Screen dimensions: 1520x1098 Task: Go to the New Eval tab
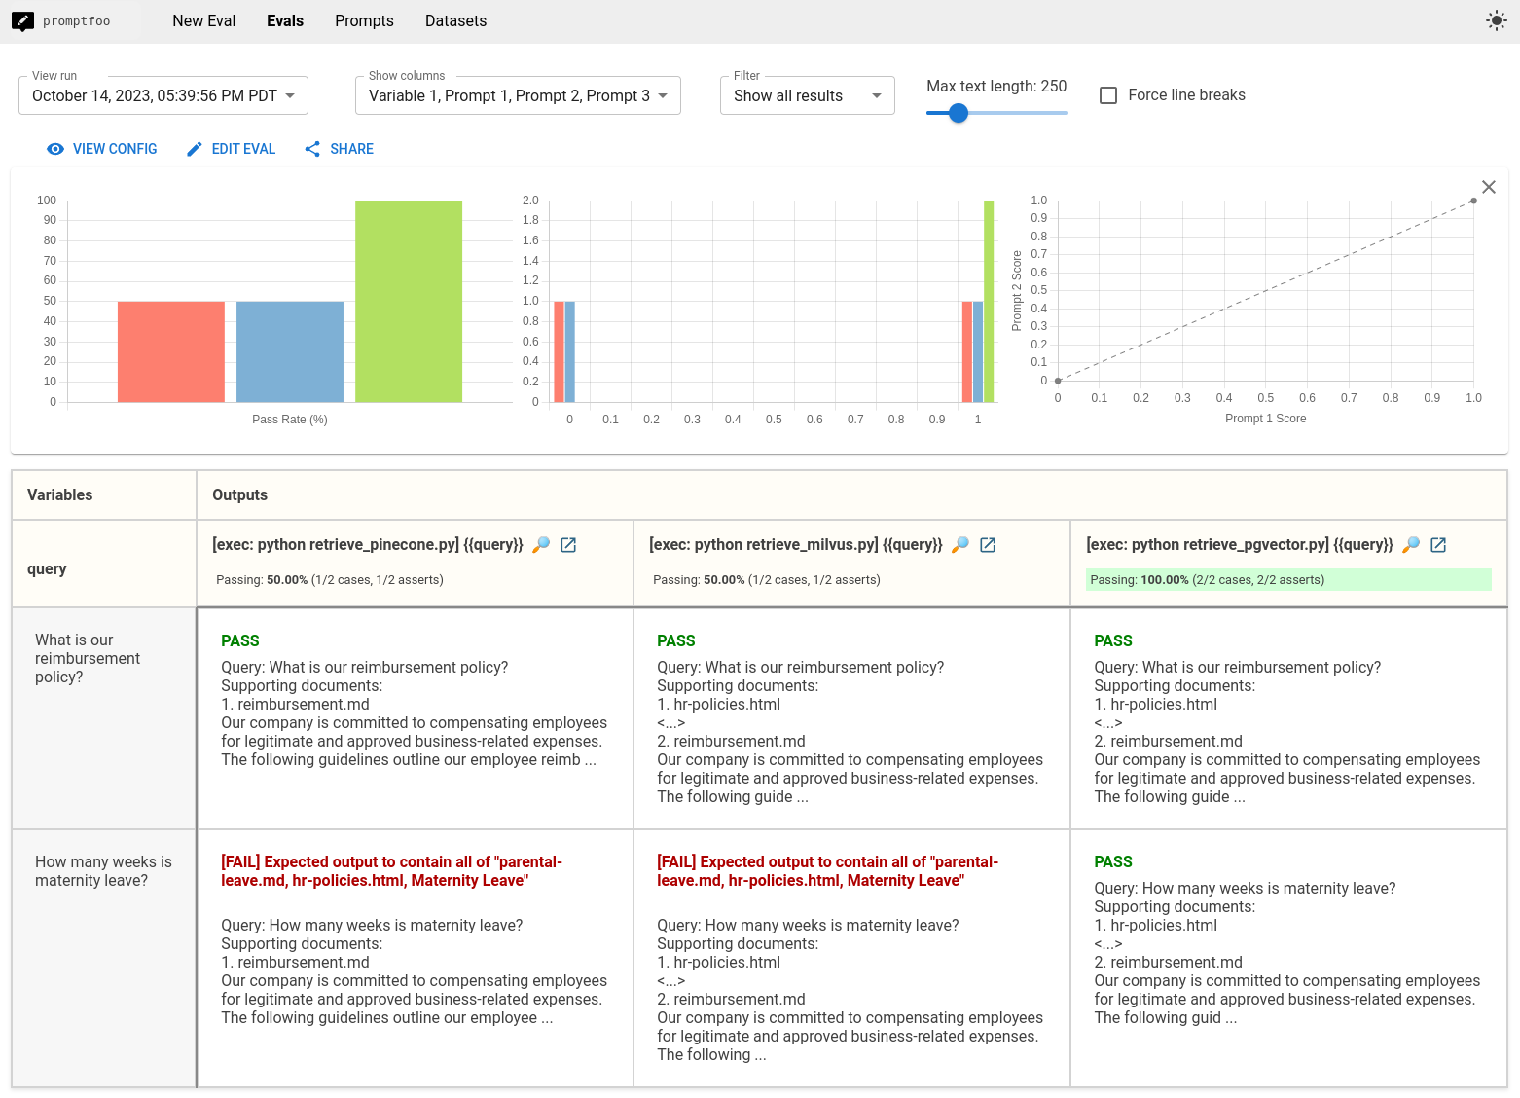point(203,21)
